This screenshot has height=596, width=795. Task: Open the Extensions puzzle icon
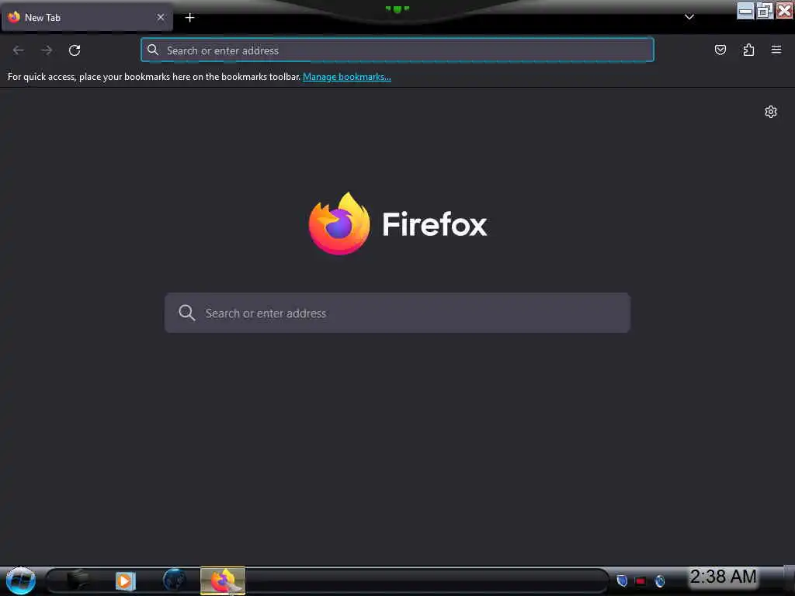748,50
